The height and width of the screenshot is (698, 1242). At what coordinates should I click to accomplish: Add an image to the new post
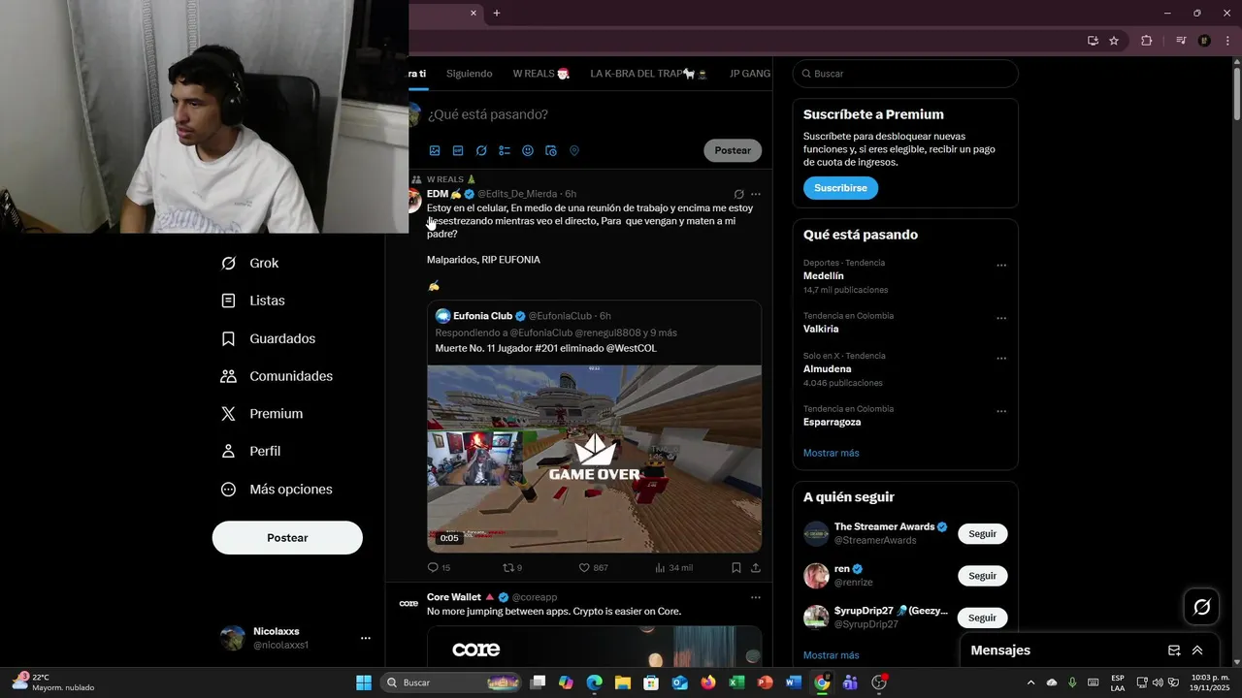(435, 151)
